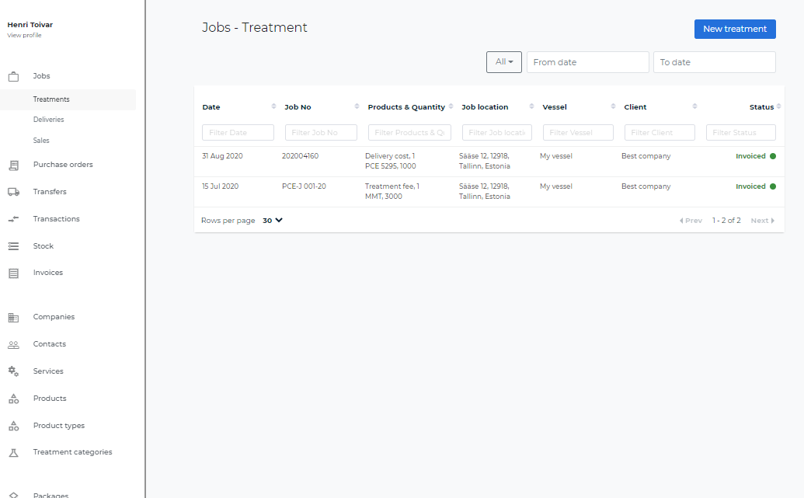Click the Filter Status input

point(741,132)
